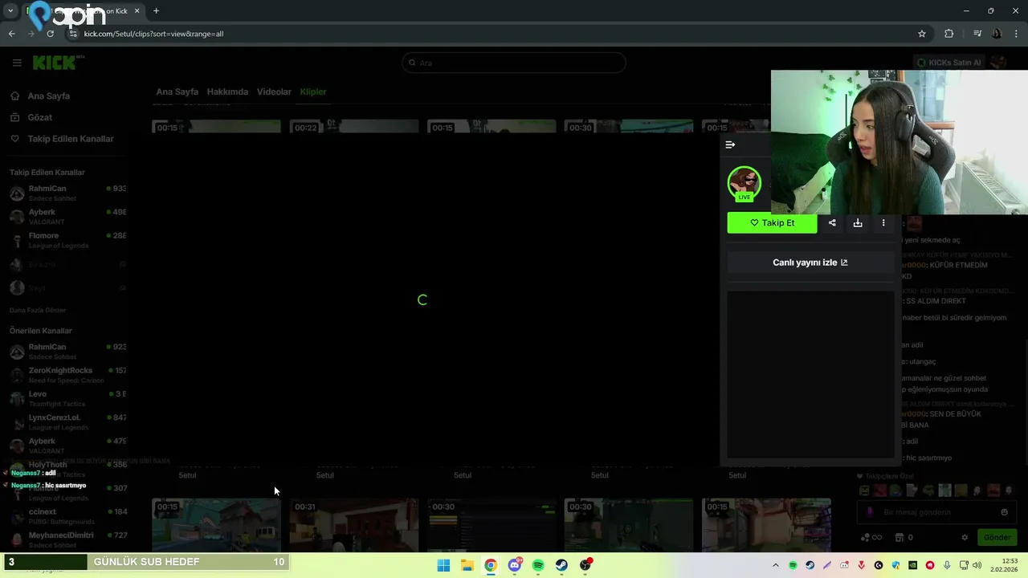Switch to the Hakkımda channel tab
The height and width of the screenshot is (578, 1028).
pyautogui.click(x=227, y=92)
